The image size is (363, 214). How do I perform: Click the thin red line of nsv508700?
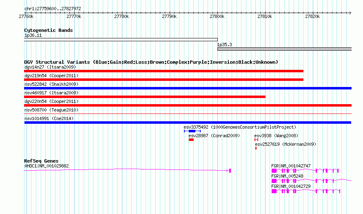[x=188, y=114]
